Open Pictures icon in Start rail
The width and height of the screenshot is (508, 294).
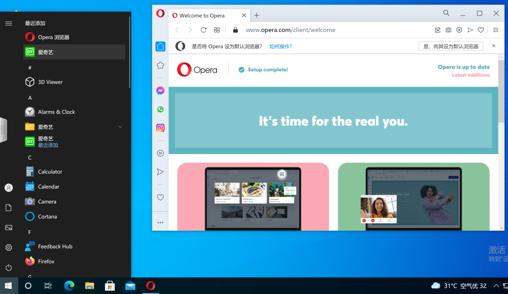point(9,228)
